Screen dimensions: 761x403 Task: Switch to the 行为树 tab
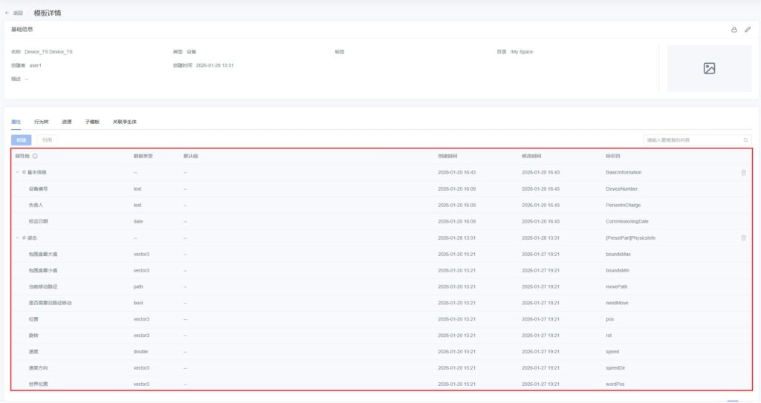(x=42, y=122)
